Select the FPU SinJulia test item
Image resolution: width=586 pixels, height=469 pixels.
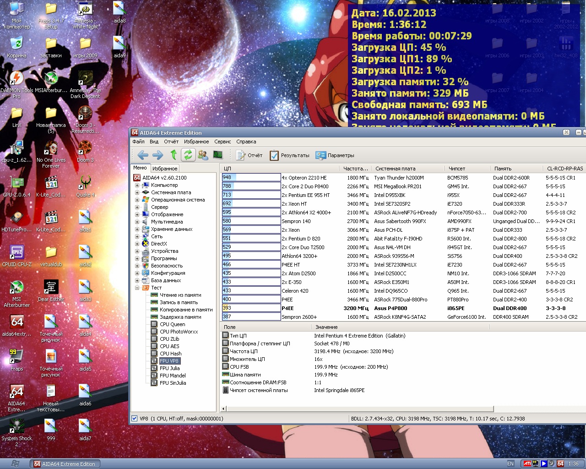pyautogui.click(x=168, y=383)
